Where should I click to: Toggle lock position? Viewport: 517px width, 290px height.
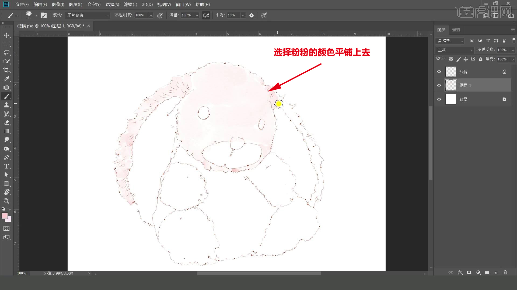[466, 59]
